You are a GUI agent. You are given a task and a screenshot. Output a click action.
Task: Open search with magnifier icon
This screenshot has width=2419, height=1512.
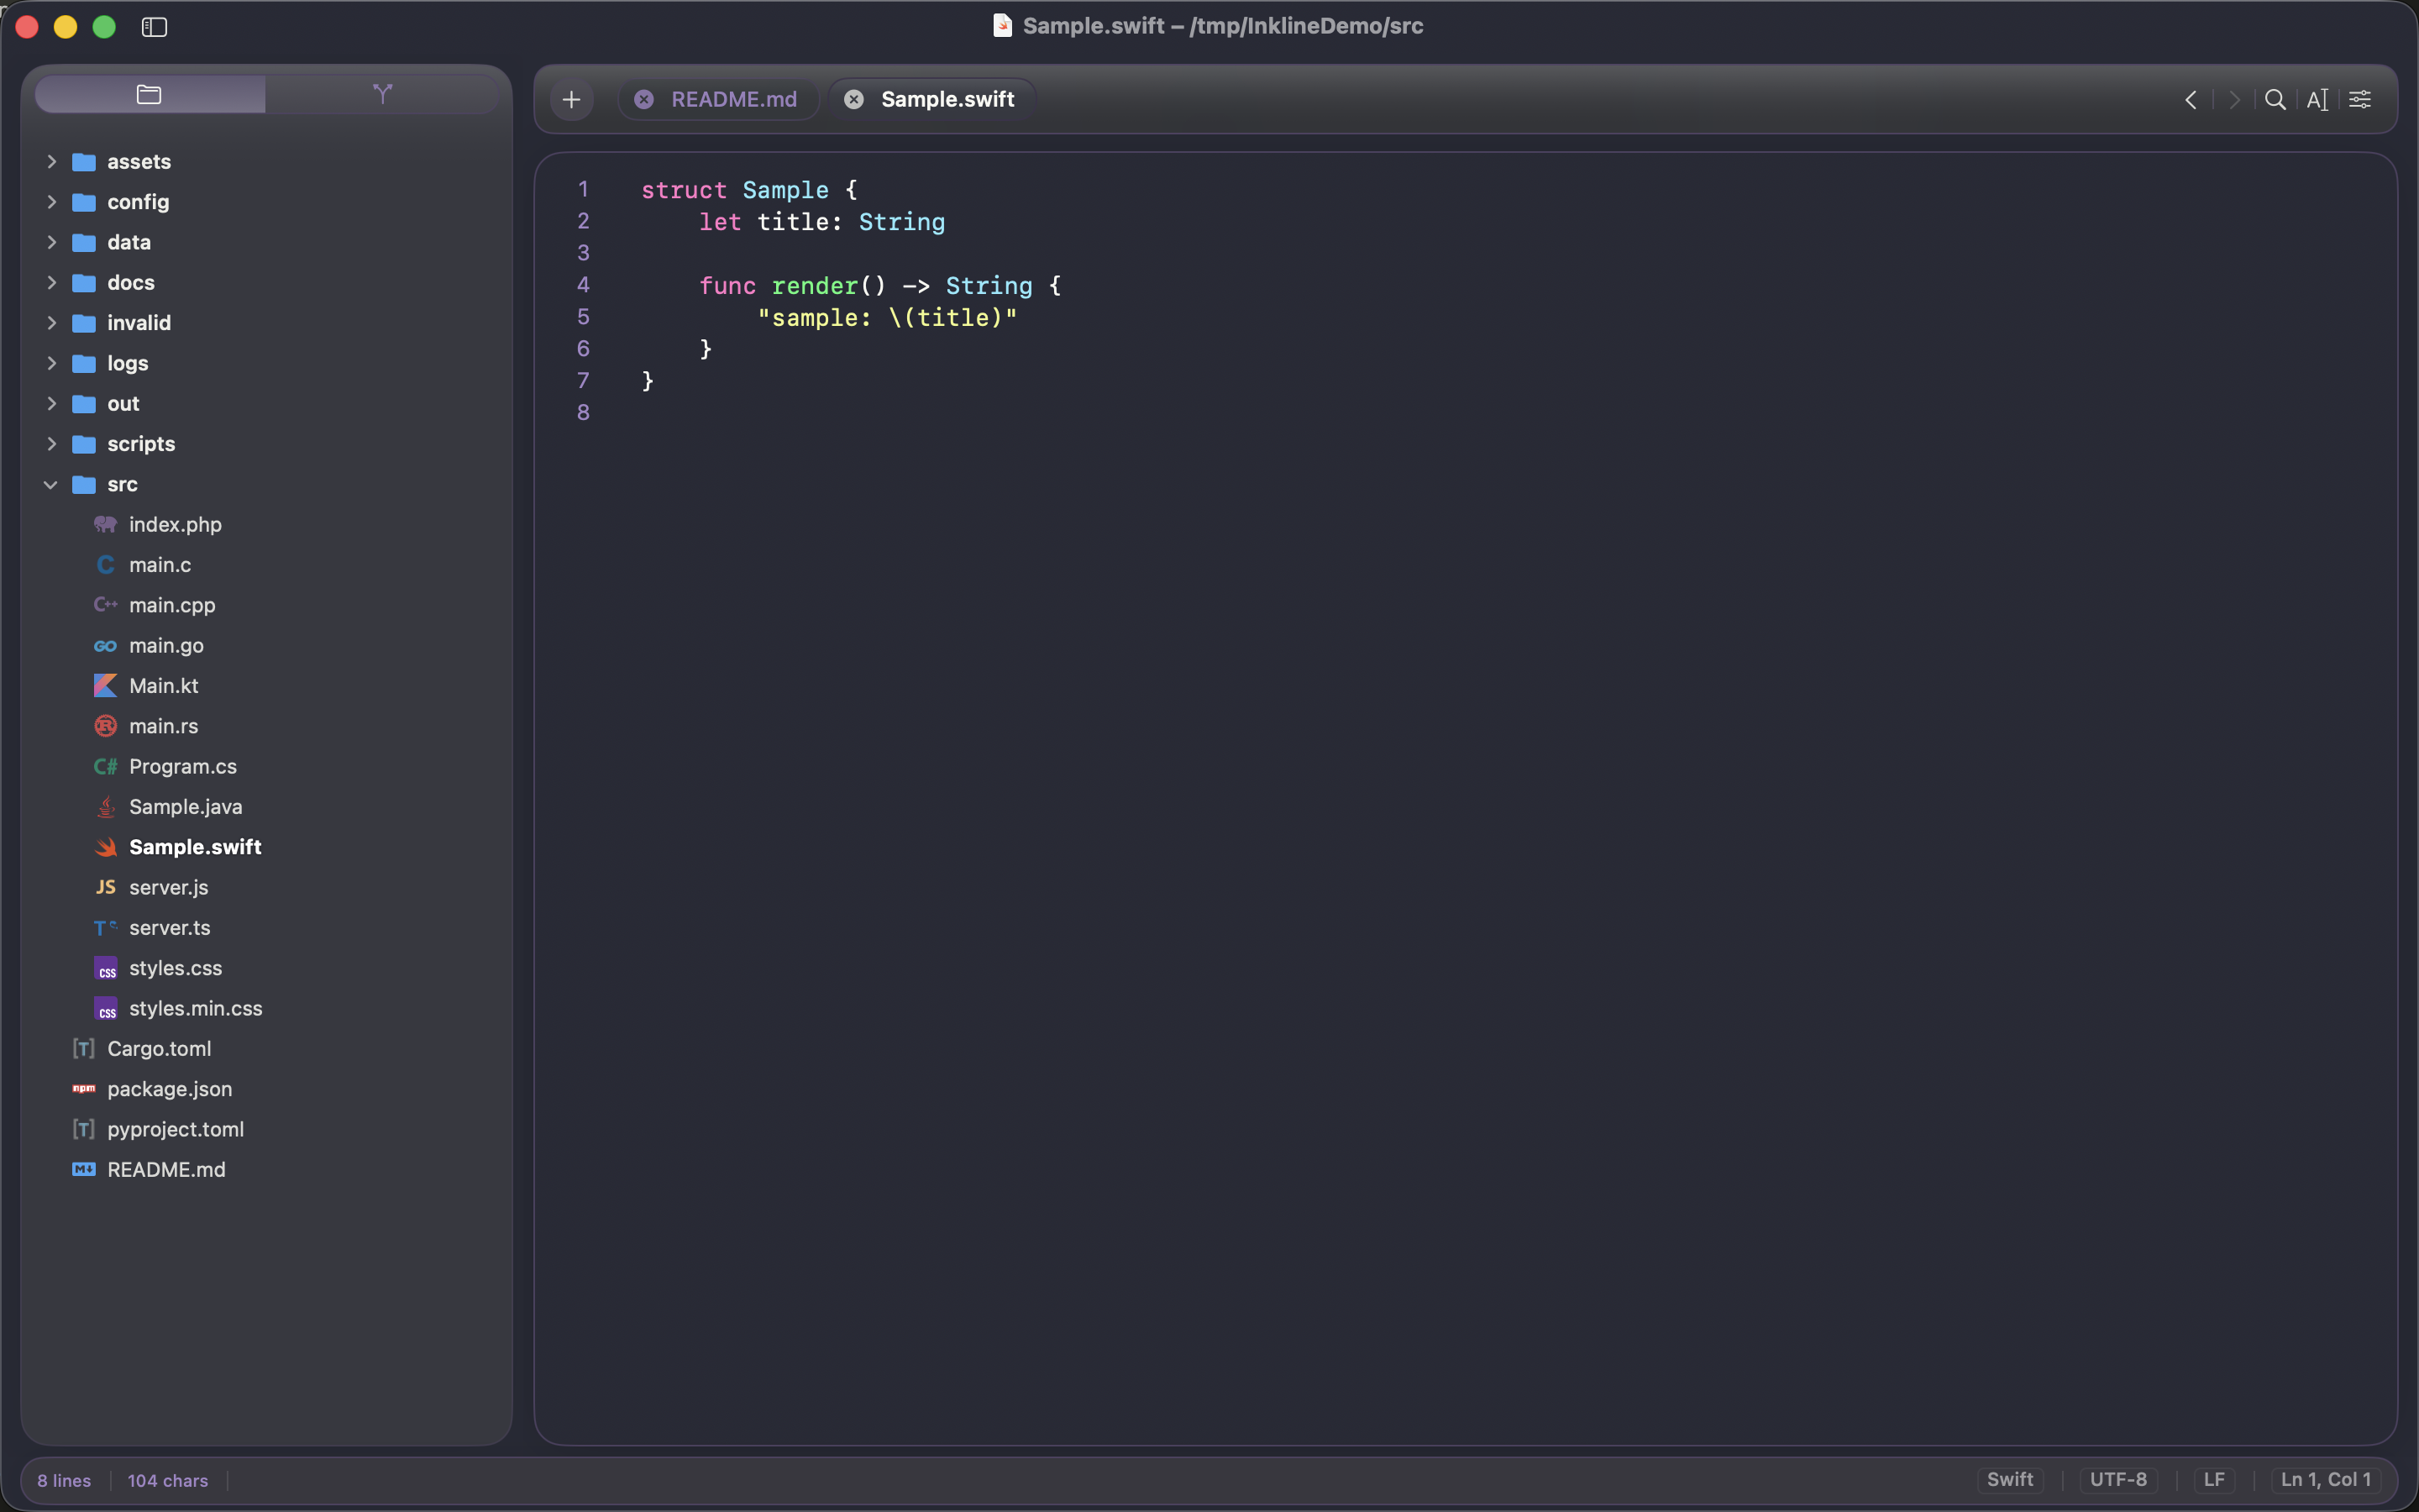click(2275, 100)
